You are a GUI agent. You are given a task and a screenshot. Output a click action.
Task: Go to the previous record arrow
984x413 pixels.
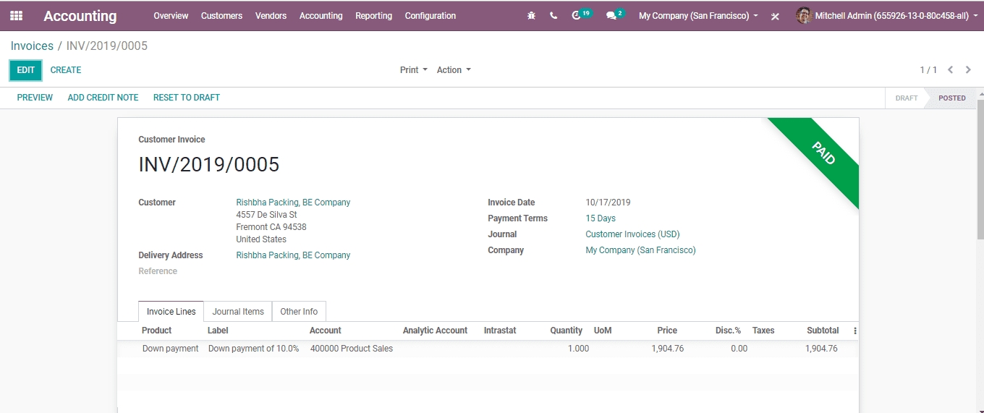(x=950, y=70)
